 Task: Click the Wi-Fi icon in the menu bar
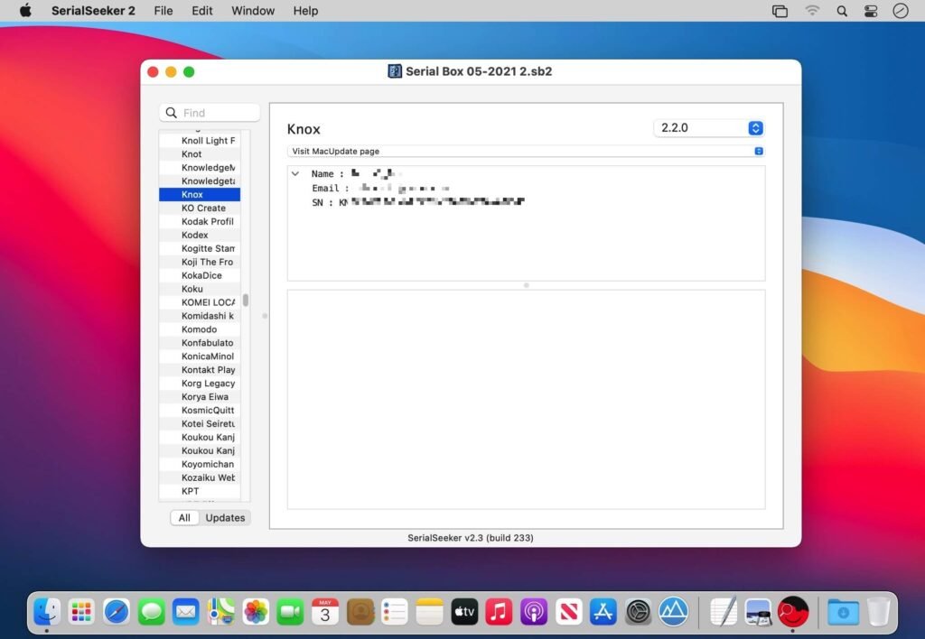pyautogui.click(x=812, y=11)
